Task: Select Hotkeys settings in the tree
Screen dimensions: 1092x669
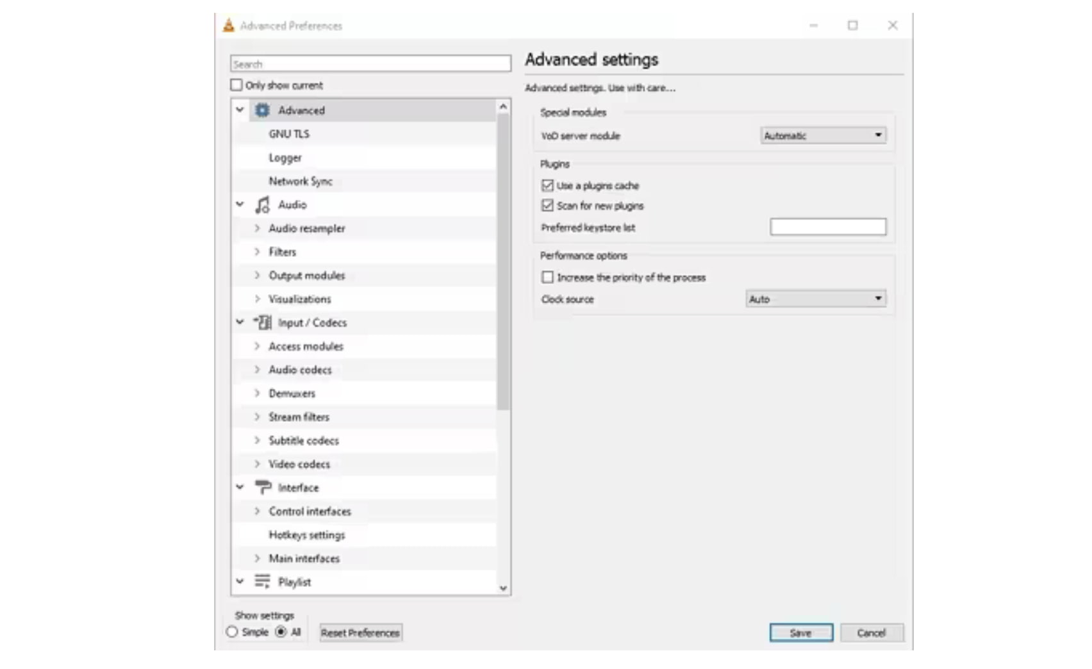Action: point(306,535)
